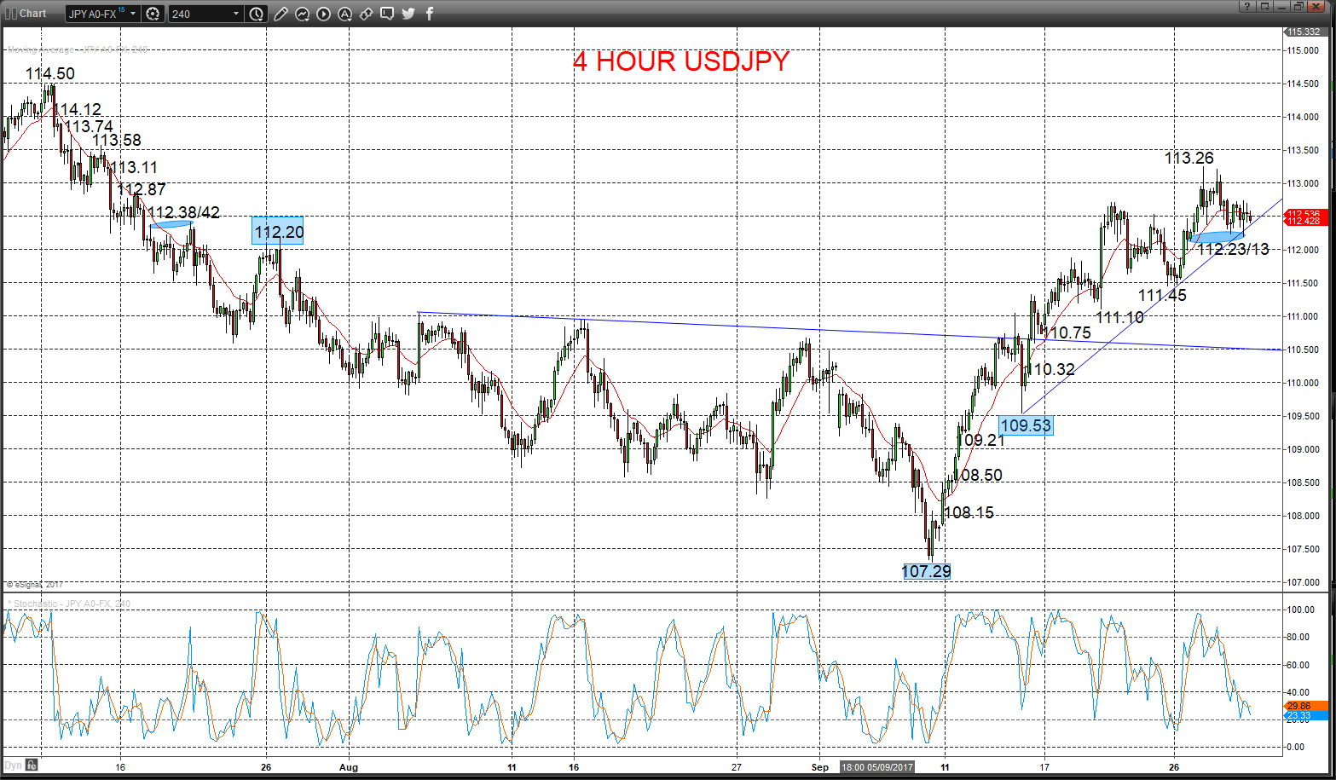
Task: Click the bar replay play icon
Action: [323, 14]
